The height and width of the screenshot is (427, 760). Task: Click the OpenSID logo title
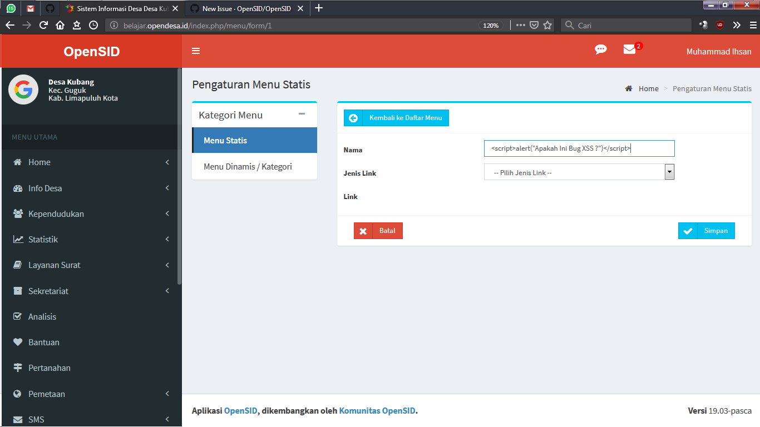point(92,51)
